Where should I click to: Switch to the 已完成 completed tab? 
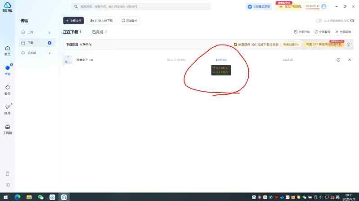(98, 32)
